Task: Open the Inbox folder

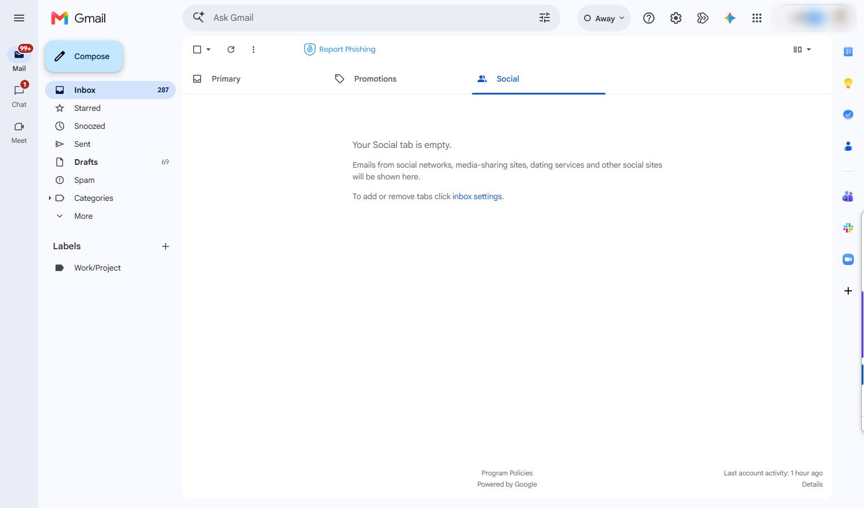Action: (x=110, y=90)
